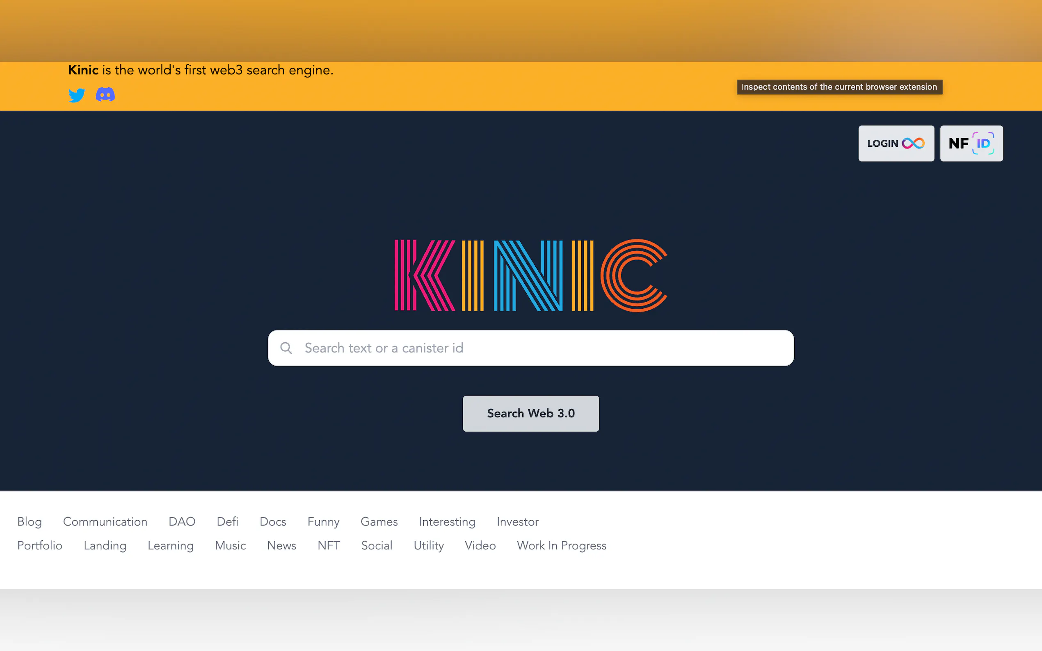The image size is (1042, 651).
Task: Log in with Internet Identity
Action: (896, 143)
